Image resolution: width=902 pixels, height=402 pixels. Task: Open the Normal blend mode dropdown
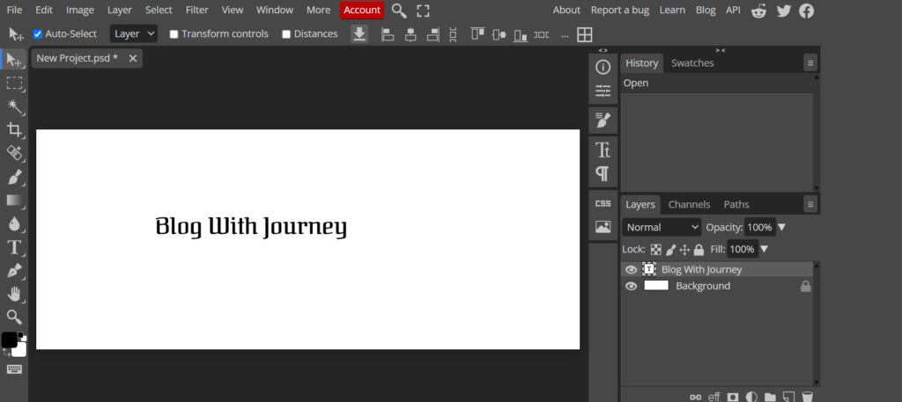[x=662, y=228]
